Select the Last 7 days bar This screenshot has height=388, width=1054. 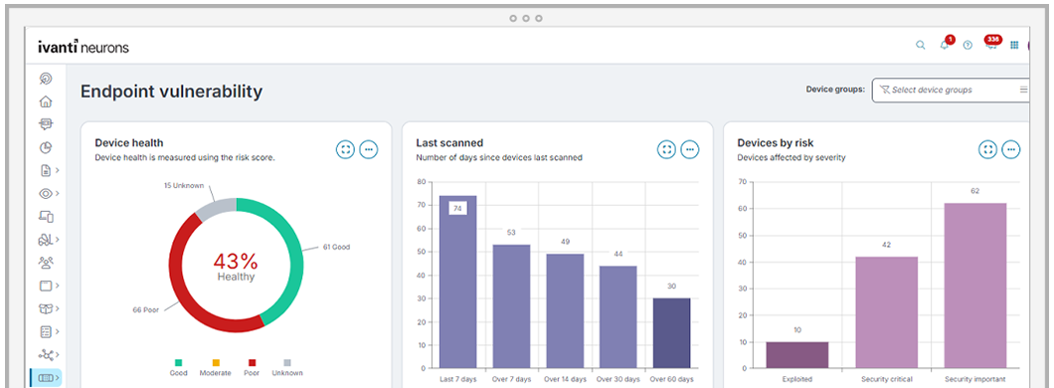pyautogui.click(x=457, y=282)
